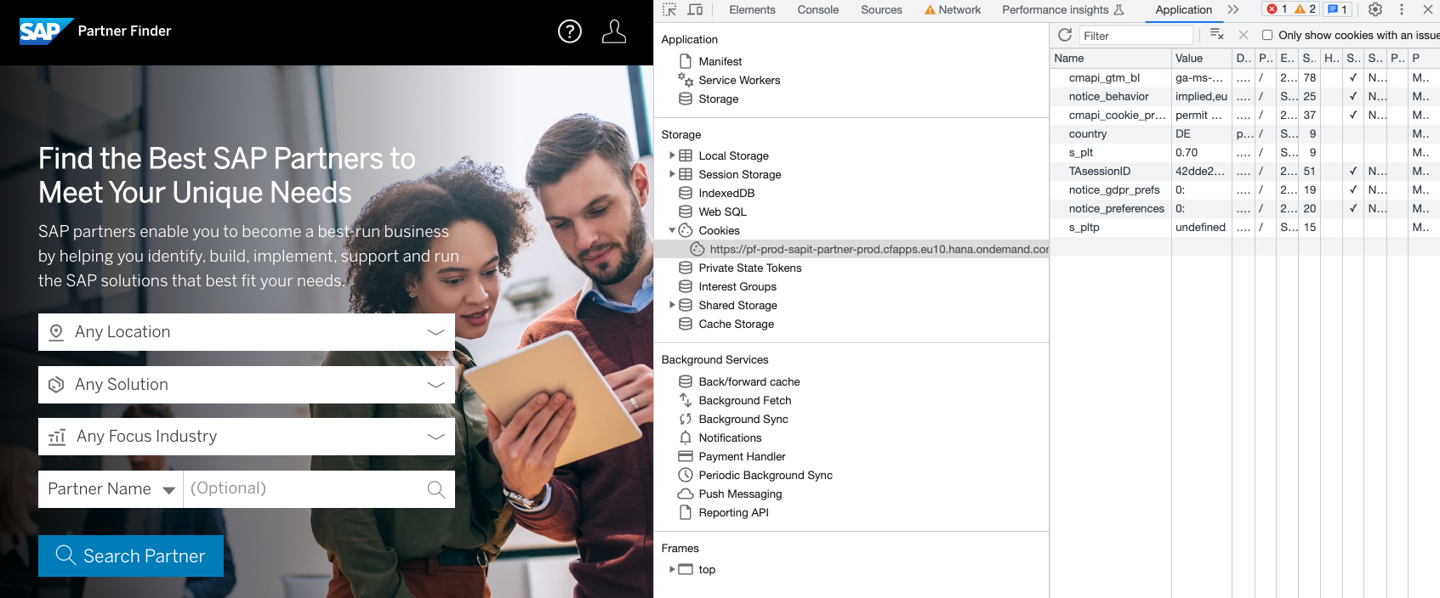
Task: Click the refresh cookies icon
Action: pyautogui.click(x=1065, y=35)
